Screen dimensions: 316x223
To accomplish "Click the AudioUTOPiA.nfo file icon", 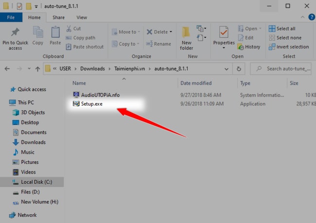I will (76, 95).
